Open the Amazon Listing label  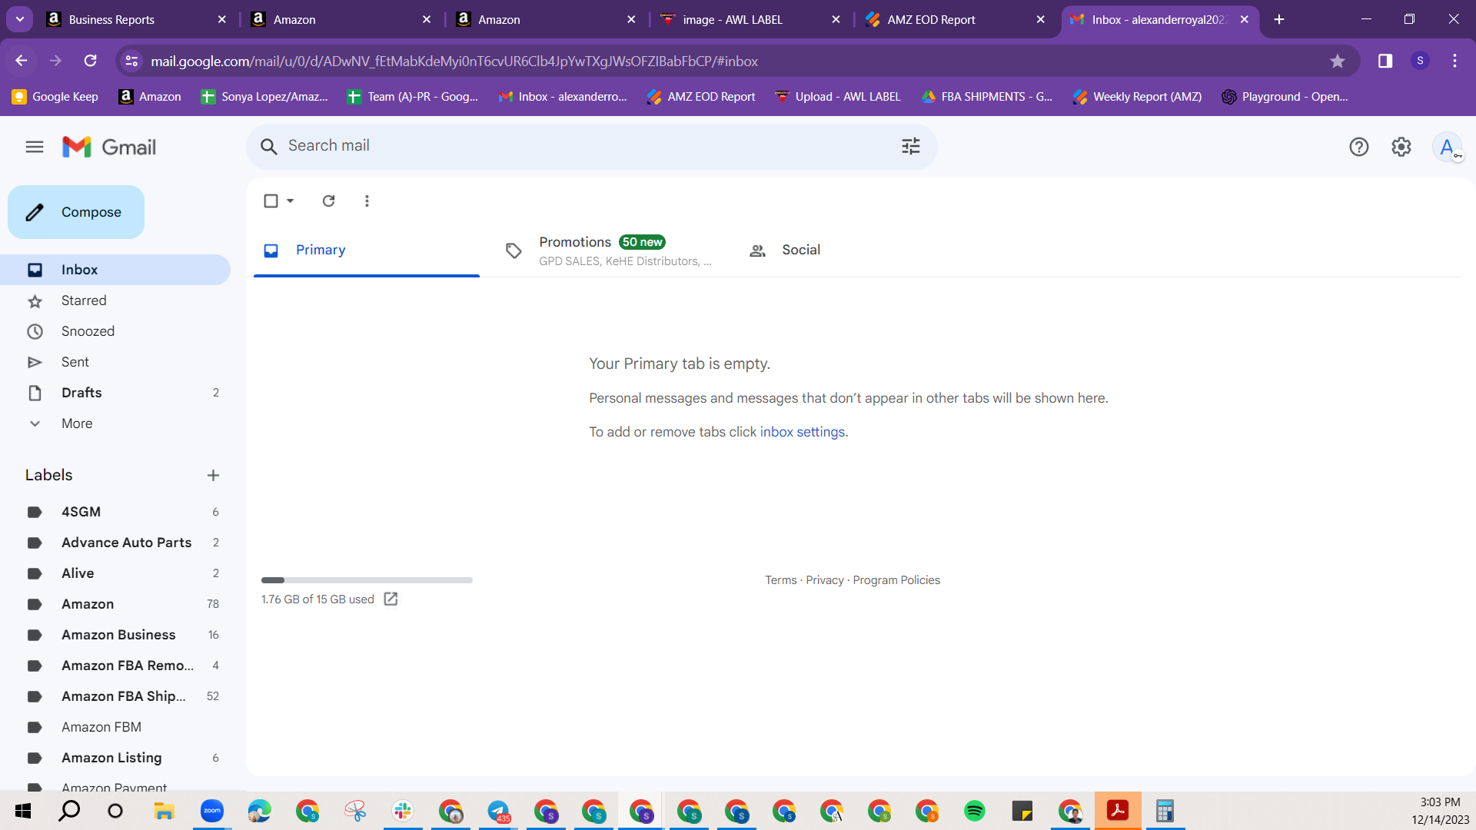pos(115,758)
